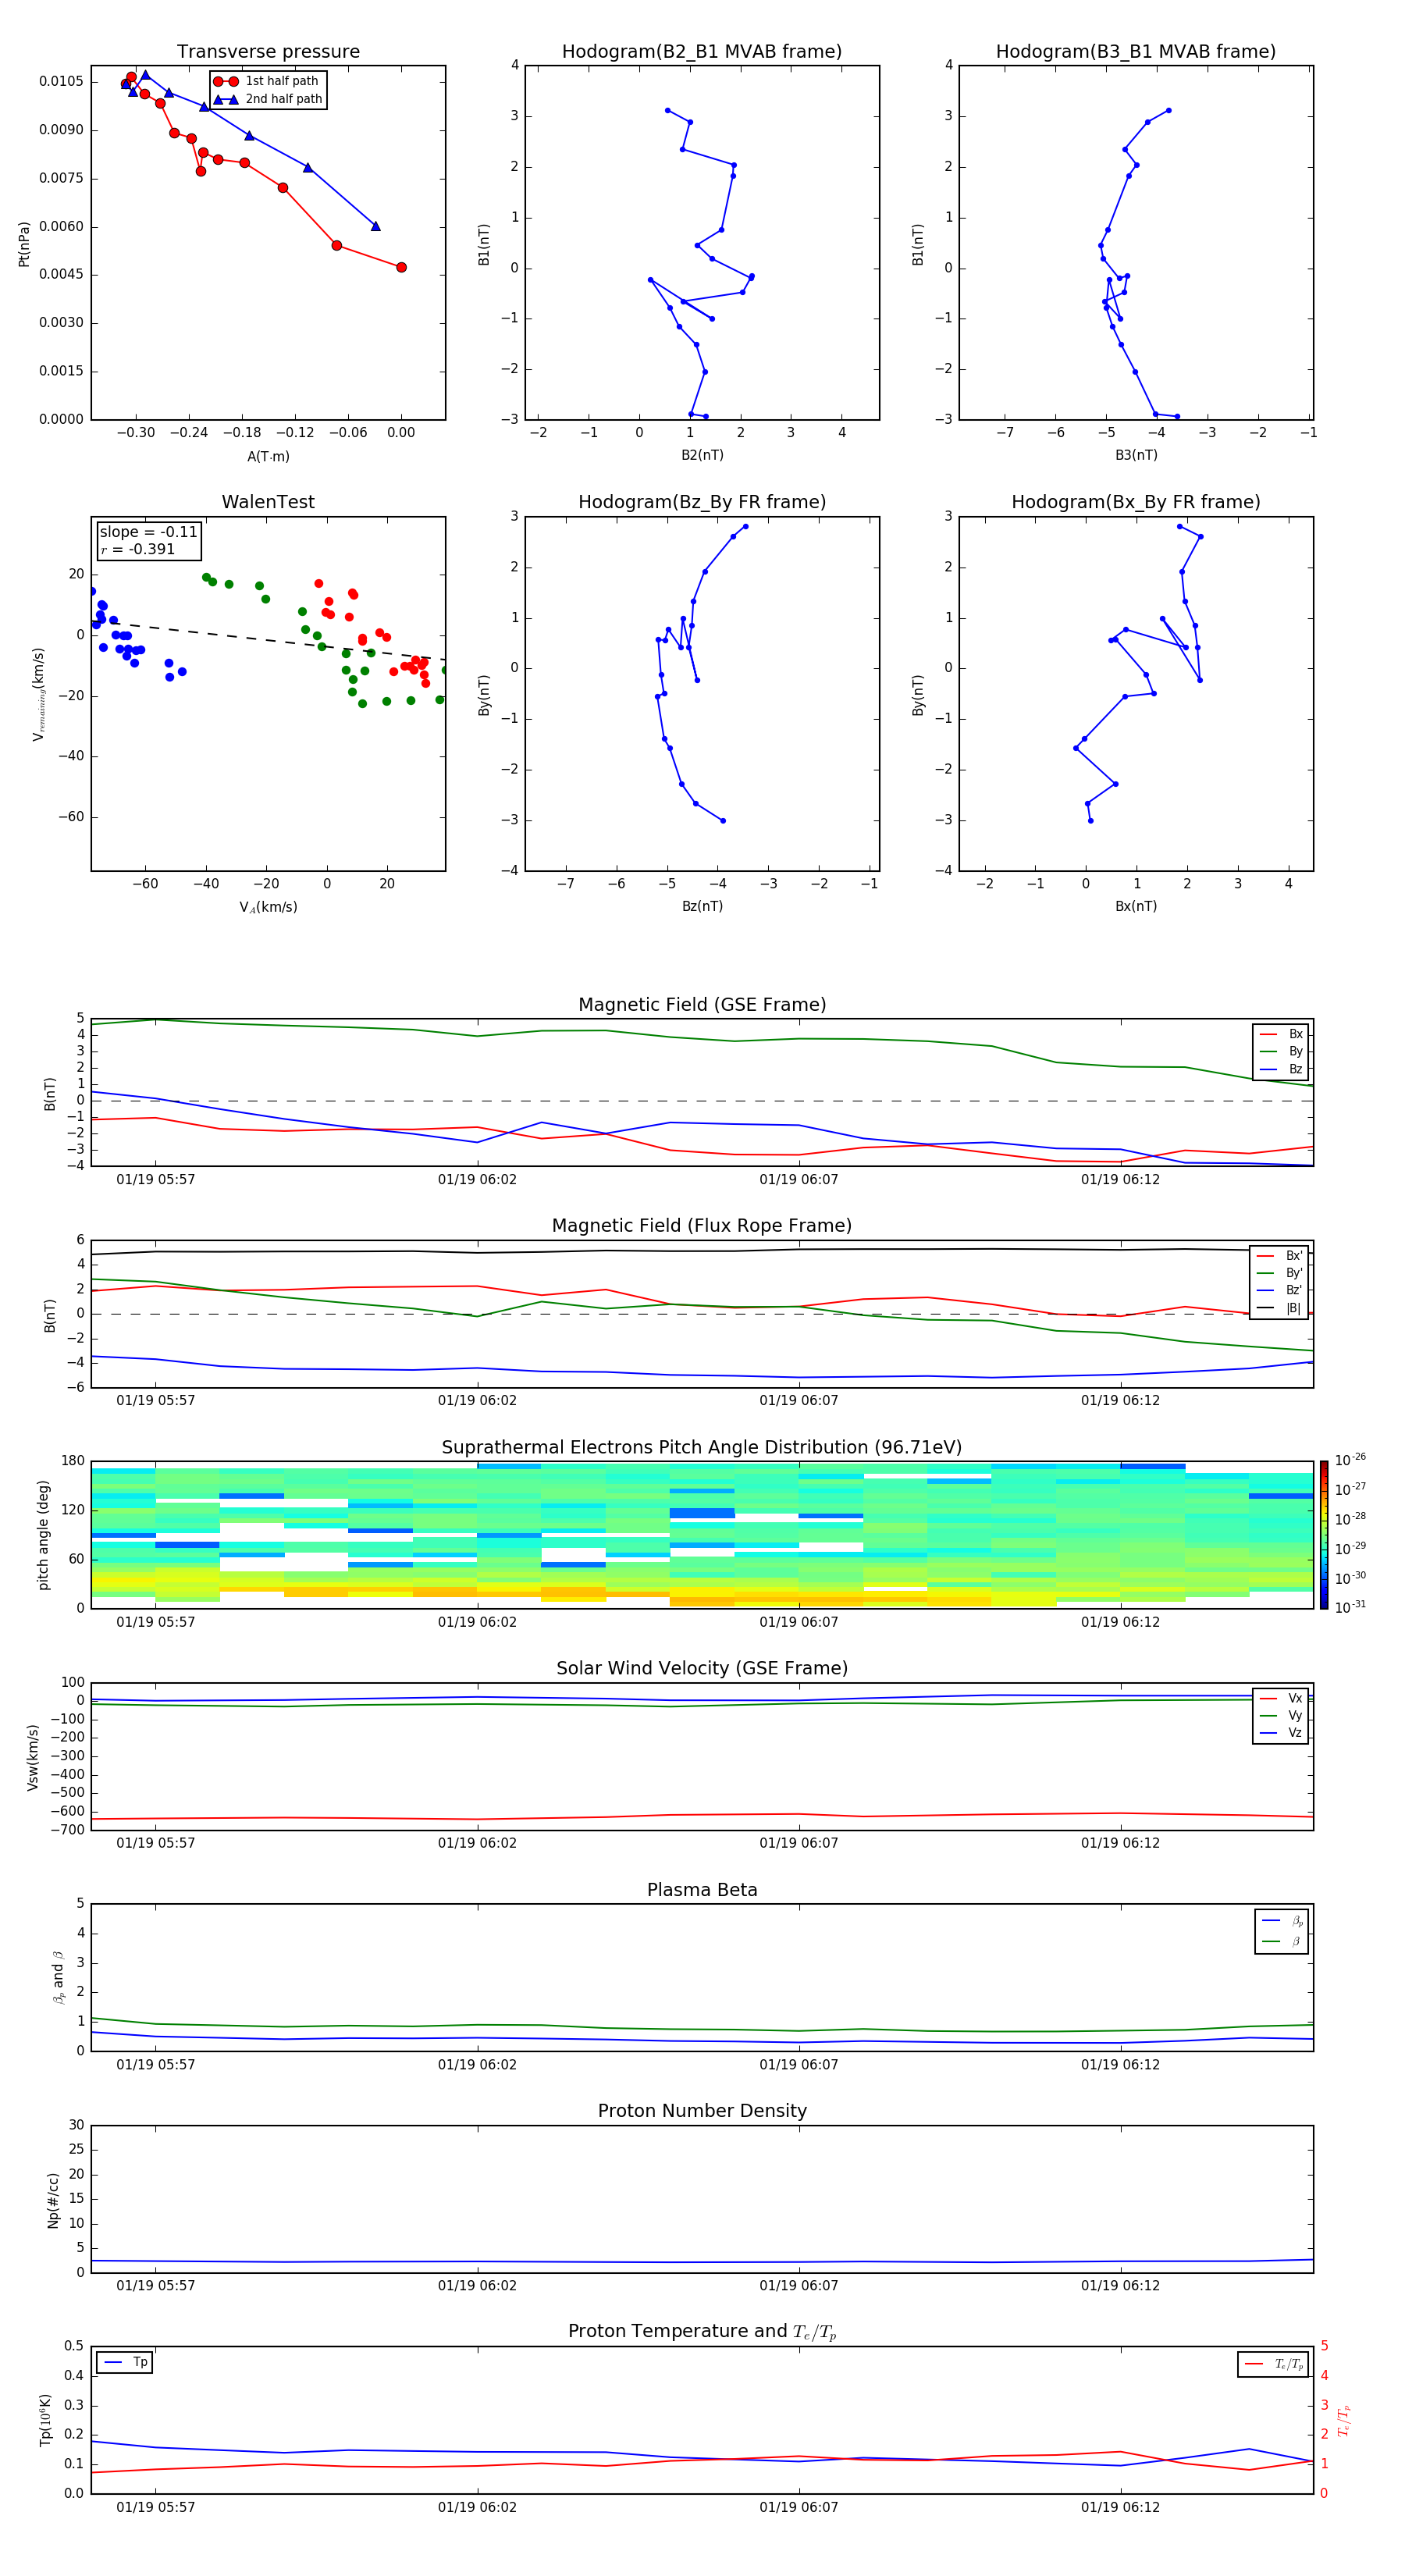Screen dimensions: 1405x2576
Task: Select '|B|' in the Flux Rope legend
Action: (x=1279, y=1308)
